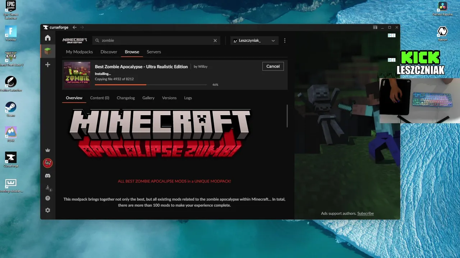Open PEAK desktop shortcut
The width and height of the screenshot is (460, 258).
pyautogui.click(x=11, y=134)
